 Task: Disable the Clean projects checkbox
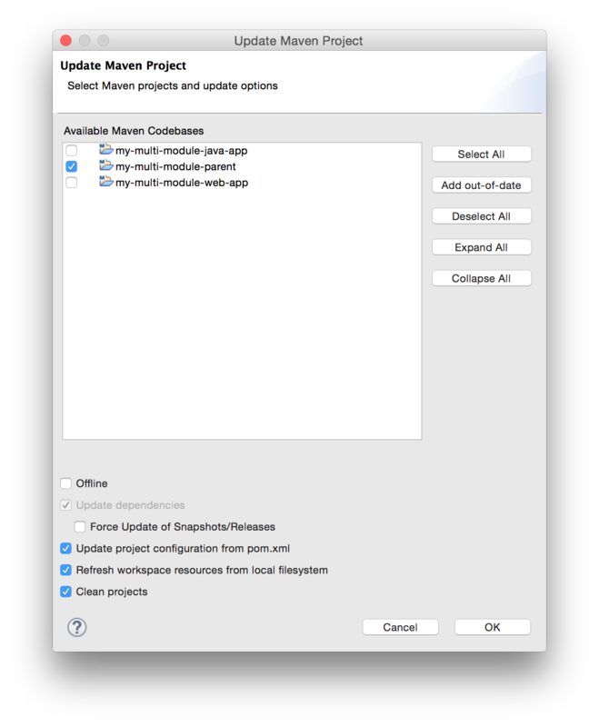[x=65, y=592]
